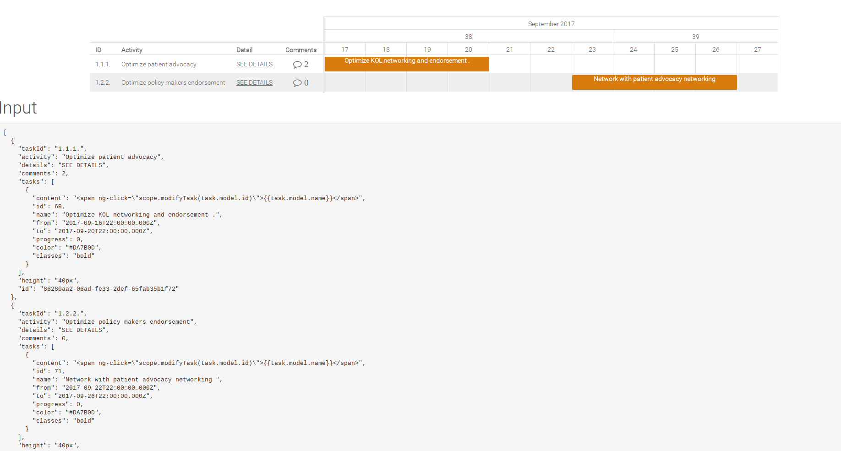Open comments for Optimize patient advocacy
The width and height of the screenshot is (841, 451).
click(300, 64)
